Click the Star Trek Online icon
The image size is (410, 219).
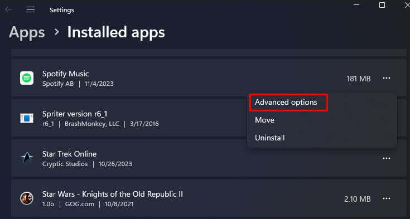point(27,158)
